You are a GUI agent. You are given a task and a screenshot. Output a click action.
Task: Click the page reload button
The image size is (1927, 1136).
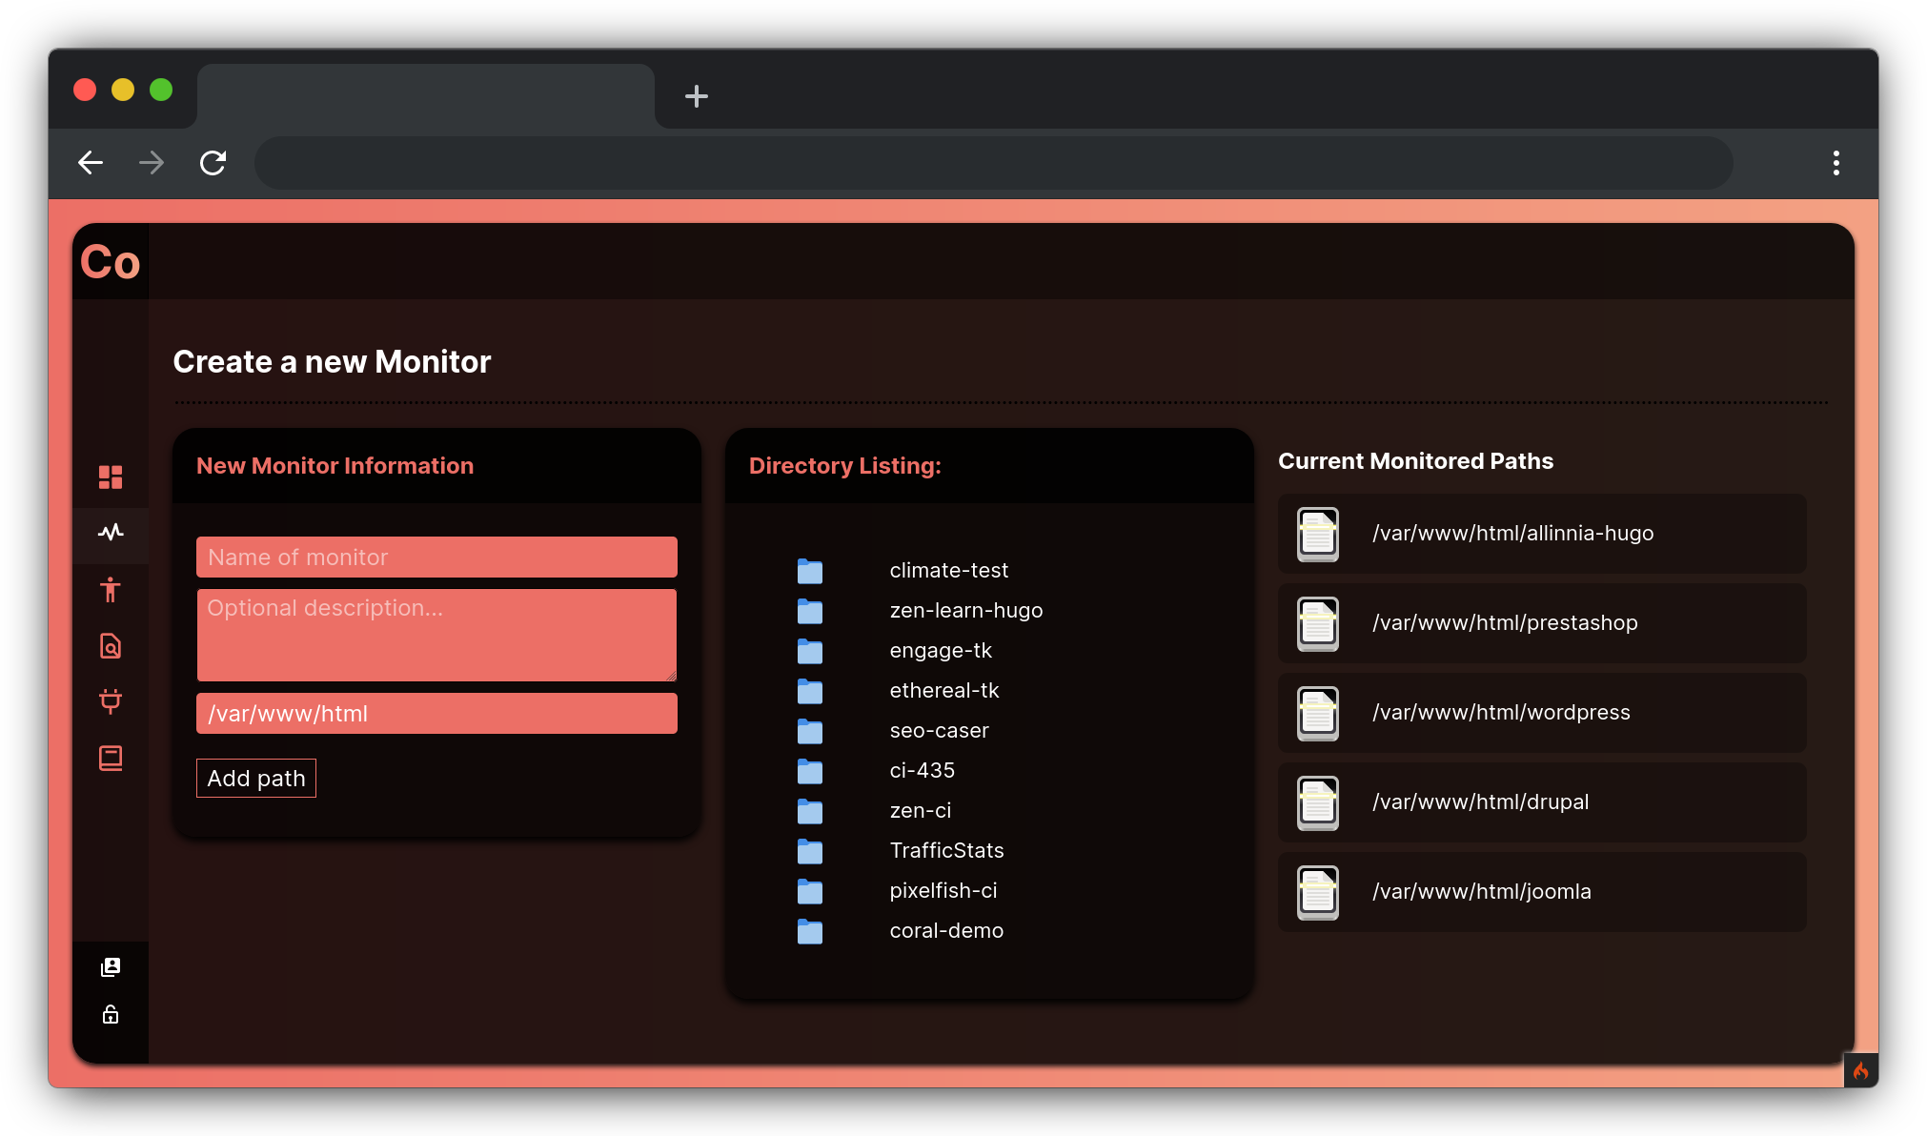point(213,163)
